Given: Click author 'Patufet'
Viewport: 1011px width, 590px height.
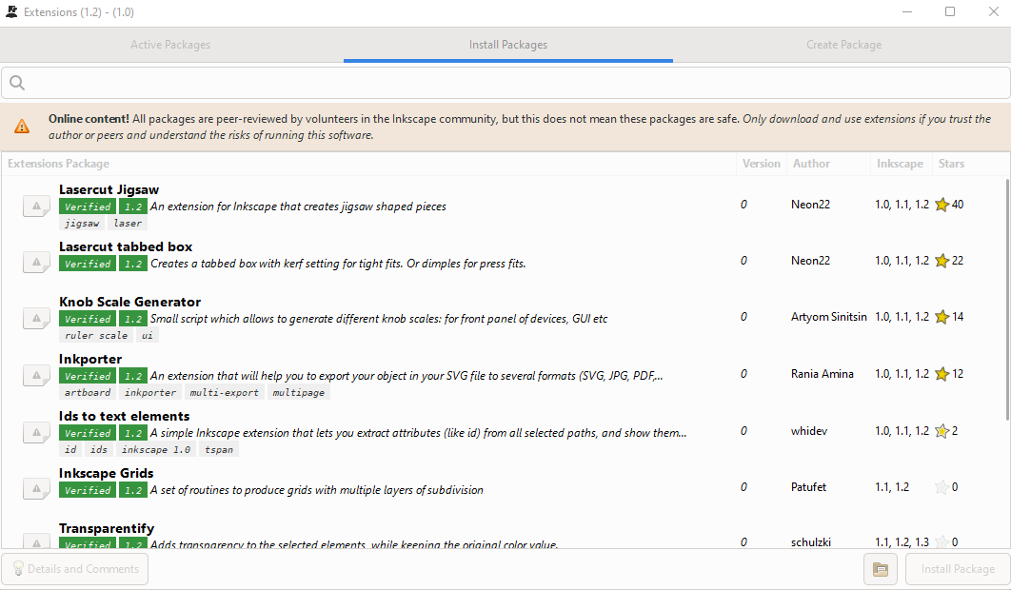Looking at the screenshot, I should tap(808, 487).
